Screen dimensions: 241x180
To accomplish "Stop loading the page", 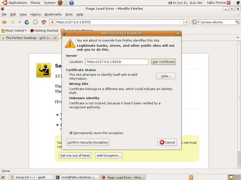I will point(35,22).
